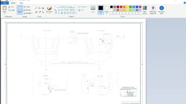Choose the Left arrow shape
The height and width of the screenshot is (104, 186).
(x=70, y=10)
